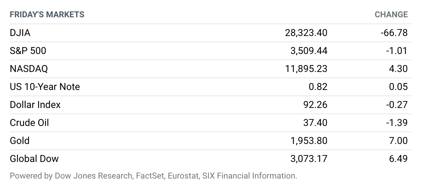Click the DJIA row label
Image resolution: width=421 pixels, height=191 pixels.
pos(20,33)
